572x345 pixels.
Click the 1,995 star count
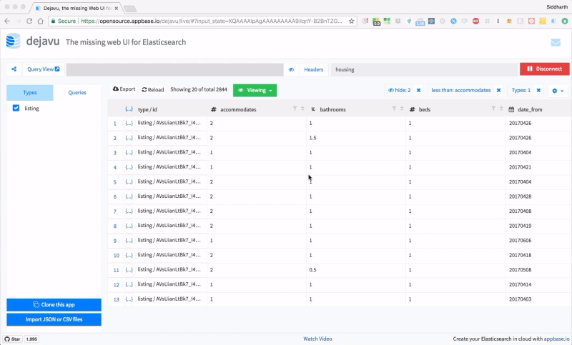tap(31, 339)
